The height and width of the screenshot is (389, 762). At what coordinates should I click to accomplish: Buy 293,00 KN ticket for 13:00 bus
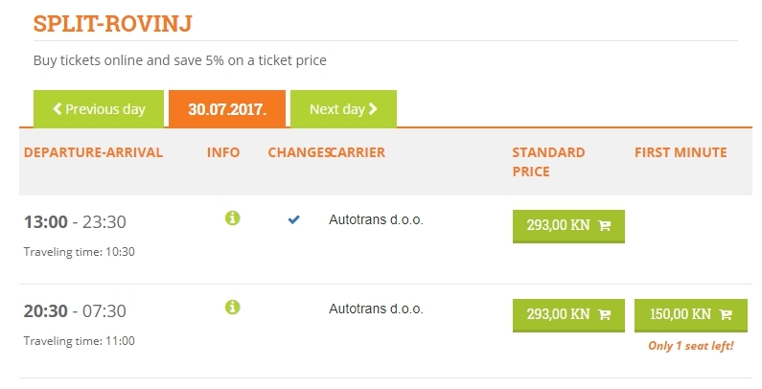click(568, 226)
